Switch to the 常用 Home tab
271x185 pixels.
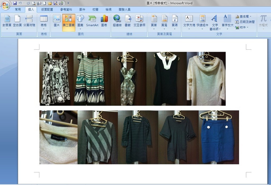[x=18, y=10]
